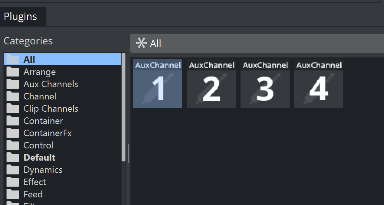Select the All category
The height and width of the screenshot is (205, 384).
(29, 59)
